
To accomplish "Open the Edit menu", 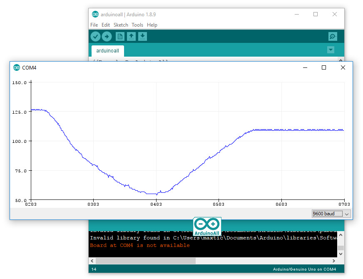I will tap(106, 25).
